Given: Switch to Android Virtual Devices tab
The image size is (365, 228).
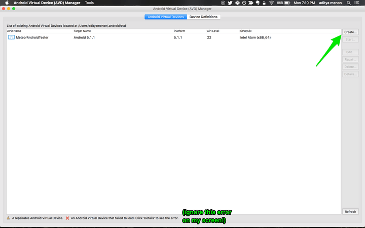Looking at the screenshot, I should (165, 17).
